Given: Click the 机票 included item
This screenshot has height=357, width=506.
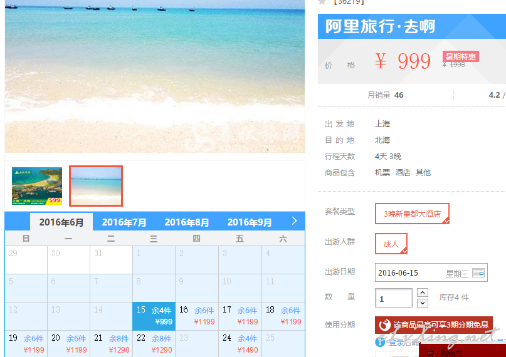Looking at the screenshot, I should pyautogui.click(x=382, y=173).
